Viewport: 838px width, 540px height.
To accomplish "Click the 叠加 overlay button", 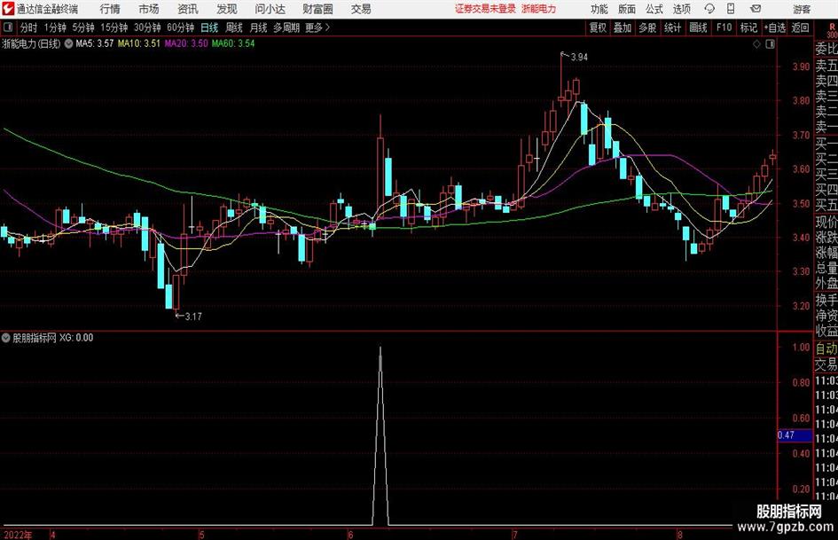I will (623, 27).
